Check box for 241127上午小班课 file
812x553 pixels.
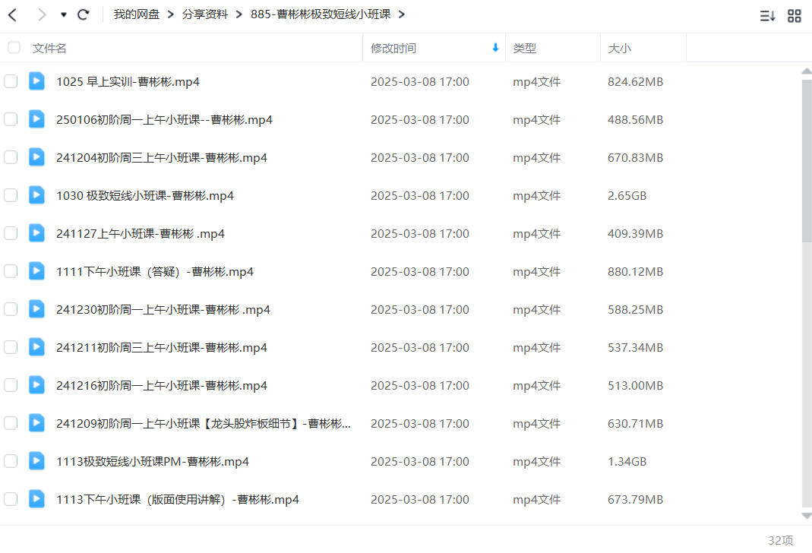pos(11,233)
